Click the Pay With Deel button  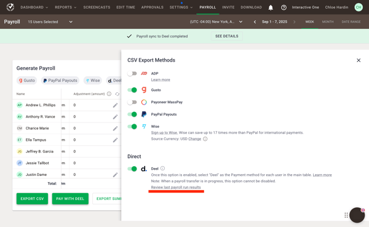coord(70,199)
